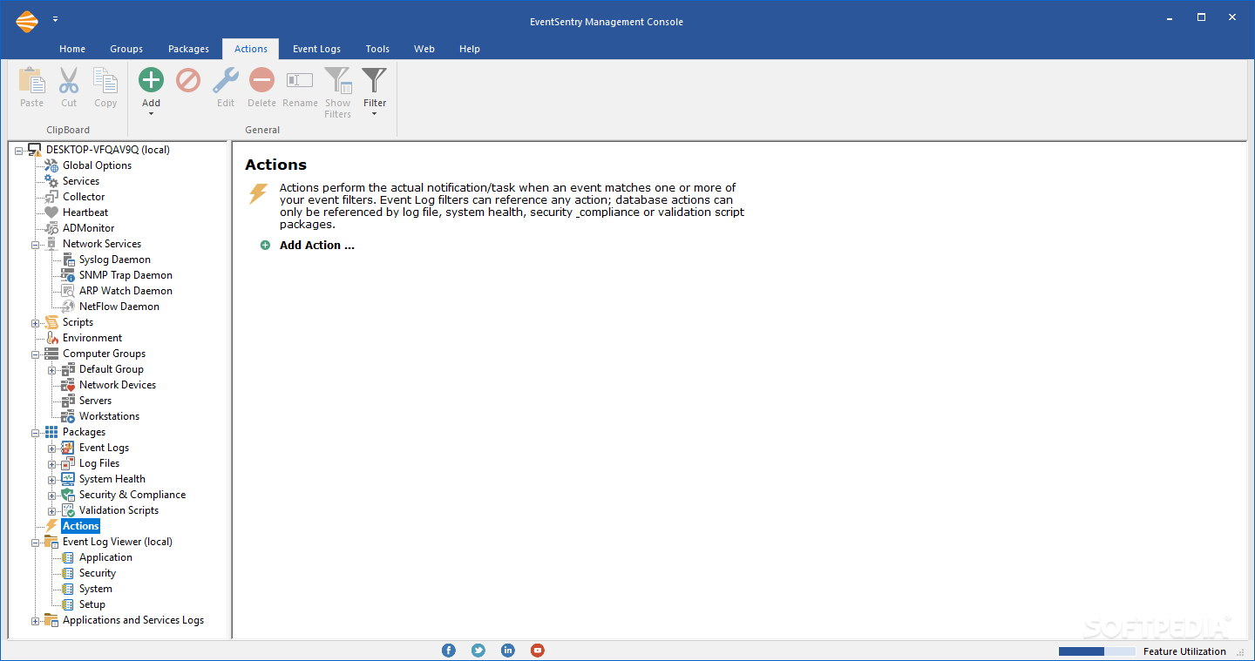Open the Setup event log
This screenshot has height=661, width=1255.
pos(92,604)
